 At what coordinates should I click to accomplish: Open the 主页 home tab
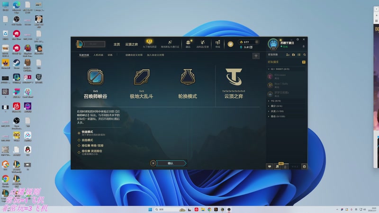click(x=117, y=44)
